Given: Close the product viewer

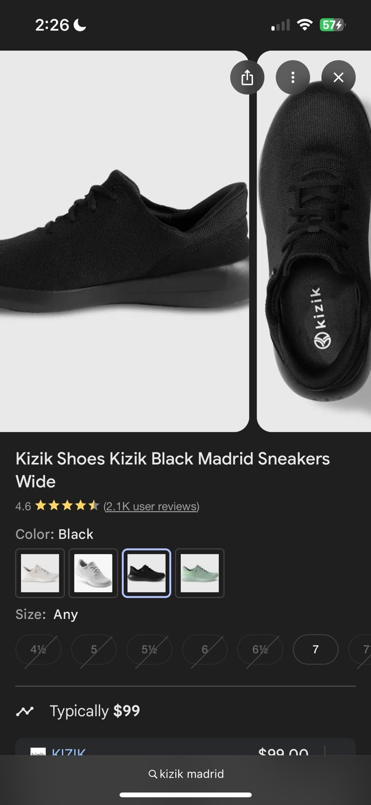Looking at the screenshot, I should (338, 77).
